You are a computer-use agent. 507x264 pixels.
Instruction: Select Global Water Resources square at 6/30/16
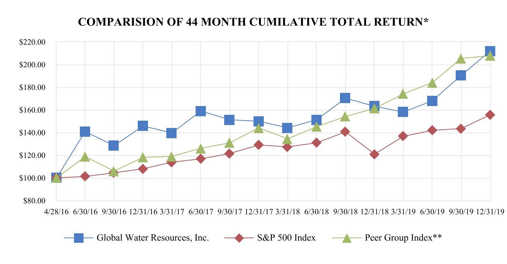click(x=85, y=132)
